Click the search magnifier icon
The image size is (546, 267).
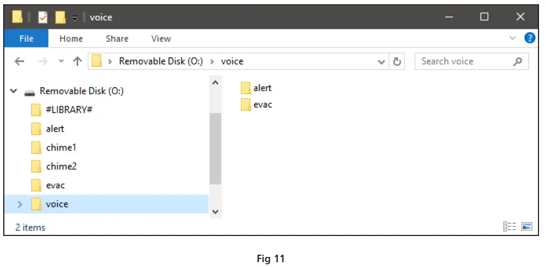[x=518, y=62]
